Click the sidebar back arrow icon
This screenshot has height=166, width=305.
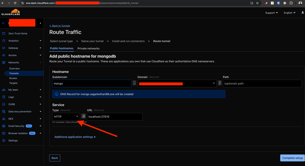click(4, 23)
